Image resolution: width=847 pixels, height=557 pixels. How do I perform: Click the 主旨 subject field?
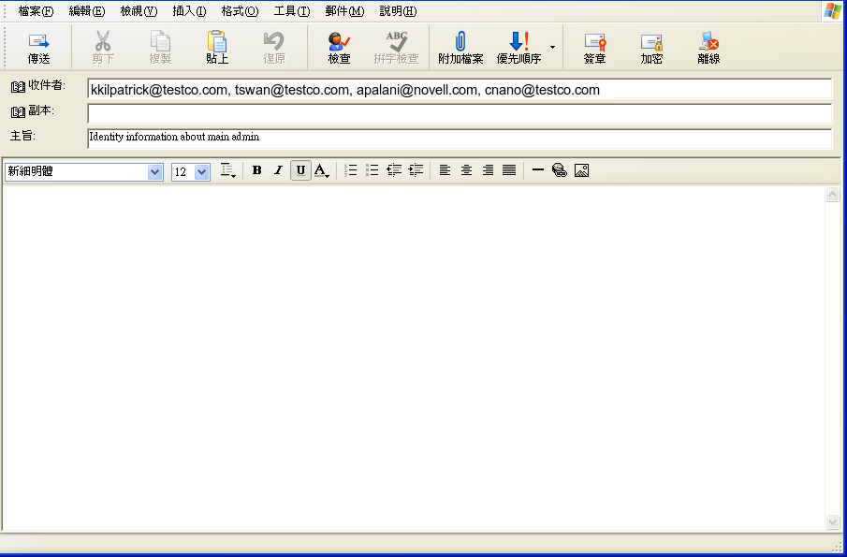460,139
